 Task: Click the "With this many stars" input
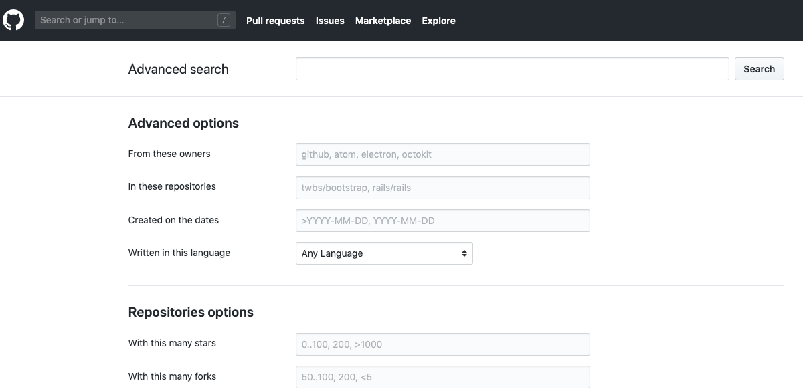coord(442,344)
